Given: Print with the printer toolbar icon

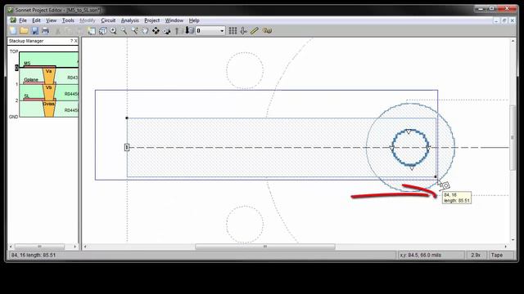Looking at the screenshot, I should pyautogui.click(x=46, y=31).
